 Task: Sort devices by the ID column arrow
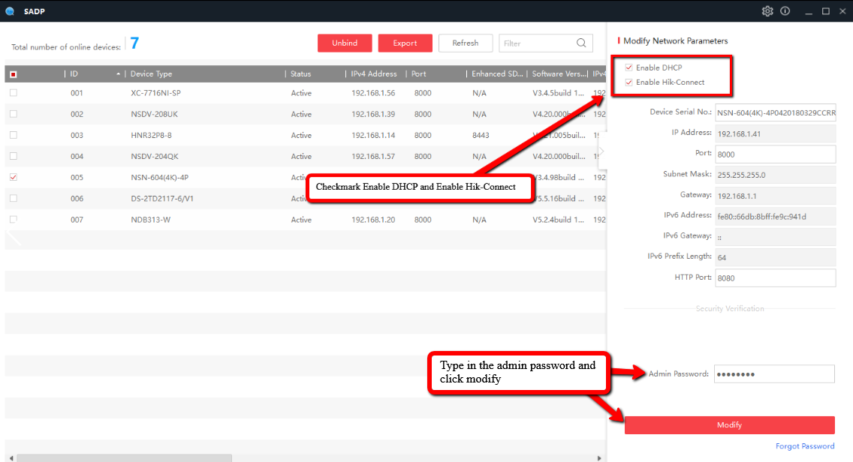tap(118, 74)
